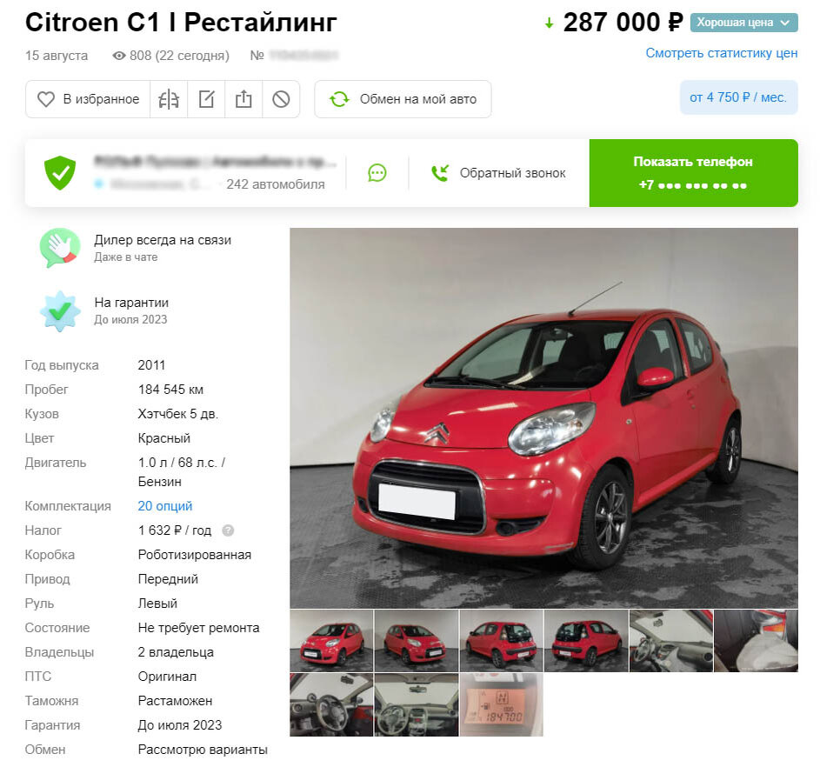
Task: Click the На гарантии checkmark badge icon
Action: [60, 311]
